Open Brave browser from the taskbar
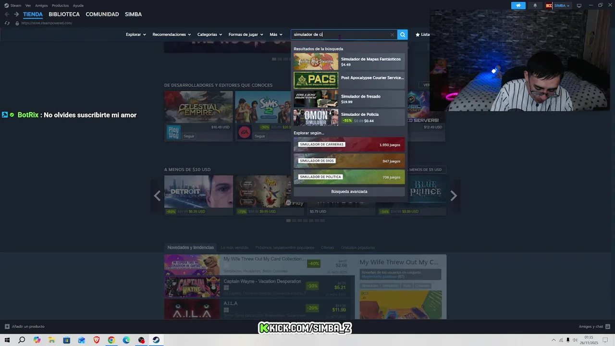 pyautogui.click(x=97, y=340)
